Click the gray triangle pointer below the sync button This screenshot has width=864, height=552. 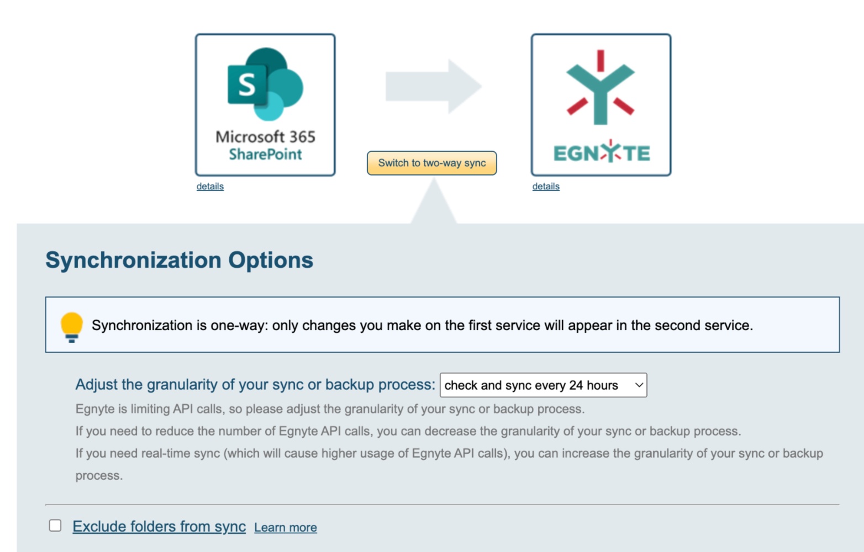(x=434, y=203)
